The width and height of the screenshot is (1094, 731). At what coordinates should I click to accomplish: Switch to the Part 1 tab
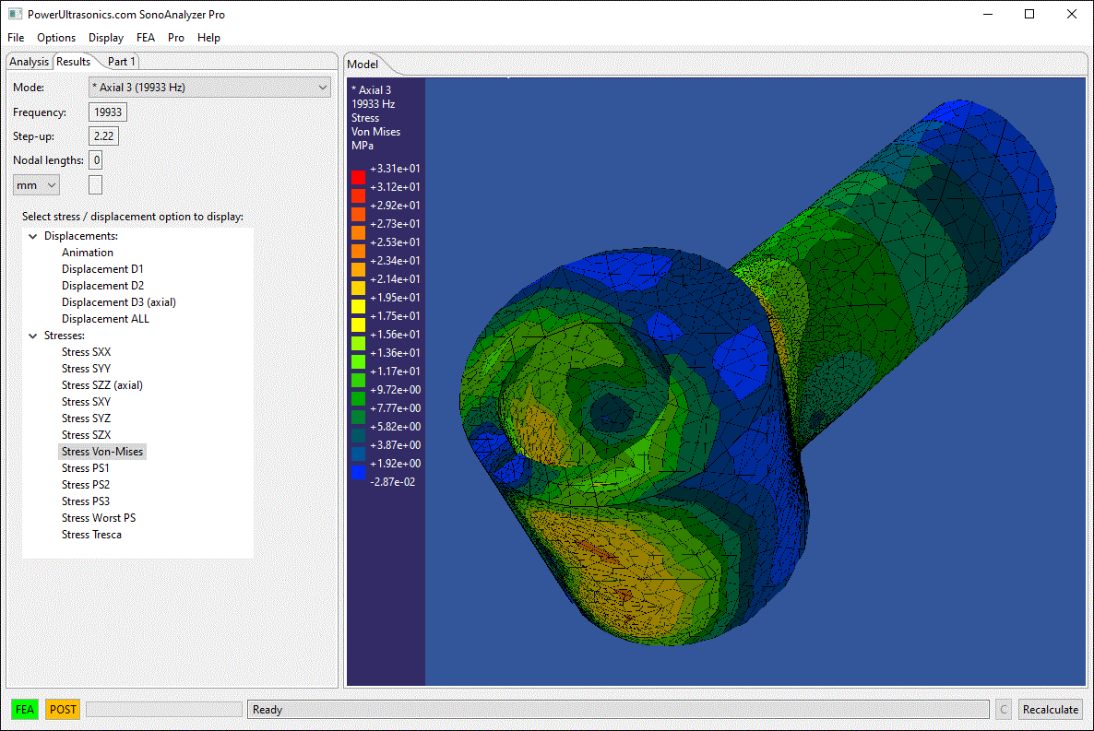(x=122, y=62)
